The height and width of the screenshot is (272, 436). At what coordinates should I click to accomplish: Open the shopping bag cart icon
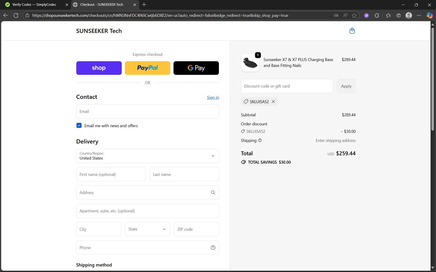point(352,31)
